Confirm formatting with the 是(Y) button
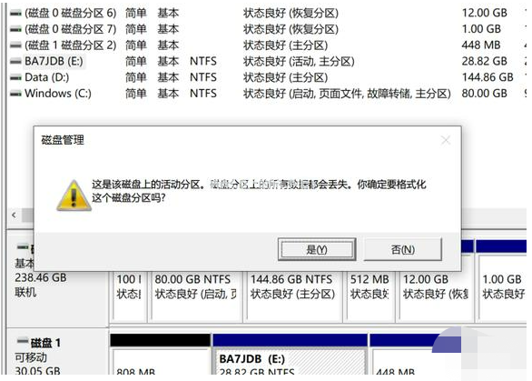 pos(317,250)
